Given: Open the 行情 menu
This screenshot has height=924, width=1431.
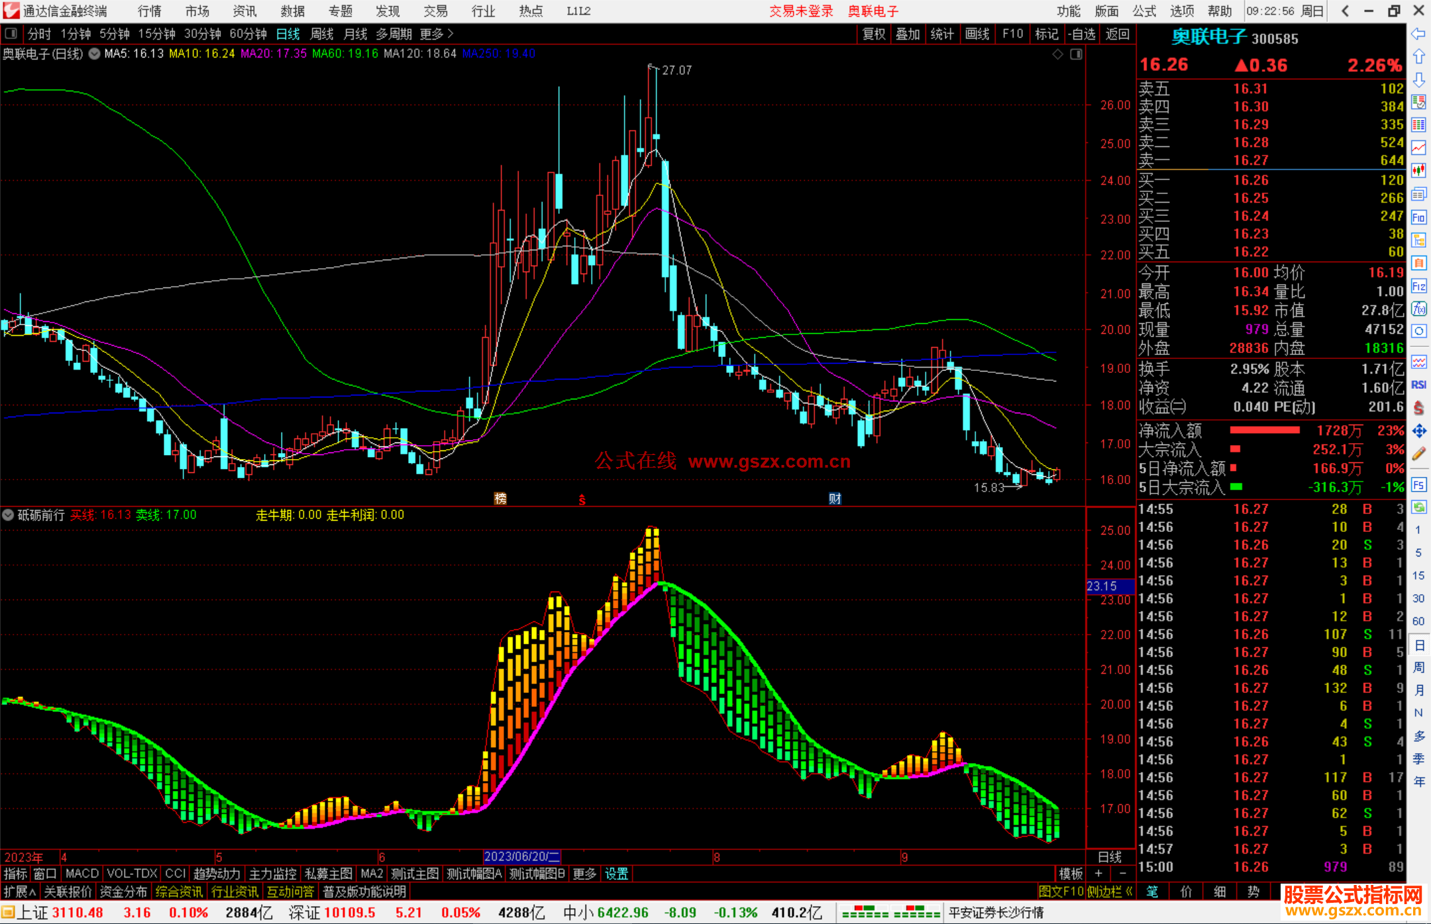Looking at the screenshot, I should (x=150, y=11).
